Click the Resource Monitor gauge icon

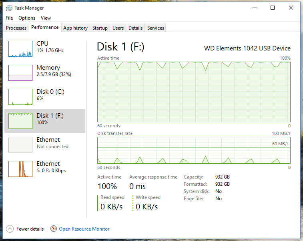[x=54, y=229]
